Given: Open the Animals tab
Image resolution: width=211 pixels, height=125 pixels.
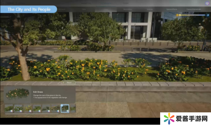Looking at the screenshot, I should [150, 9].
